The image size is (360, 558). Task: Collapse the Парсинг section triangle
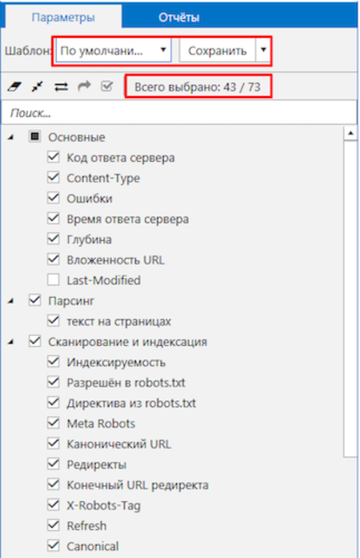click(x=11, y=300)
